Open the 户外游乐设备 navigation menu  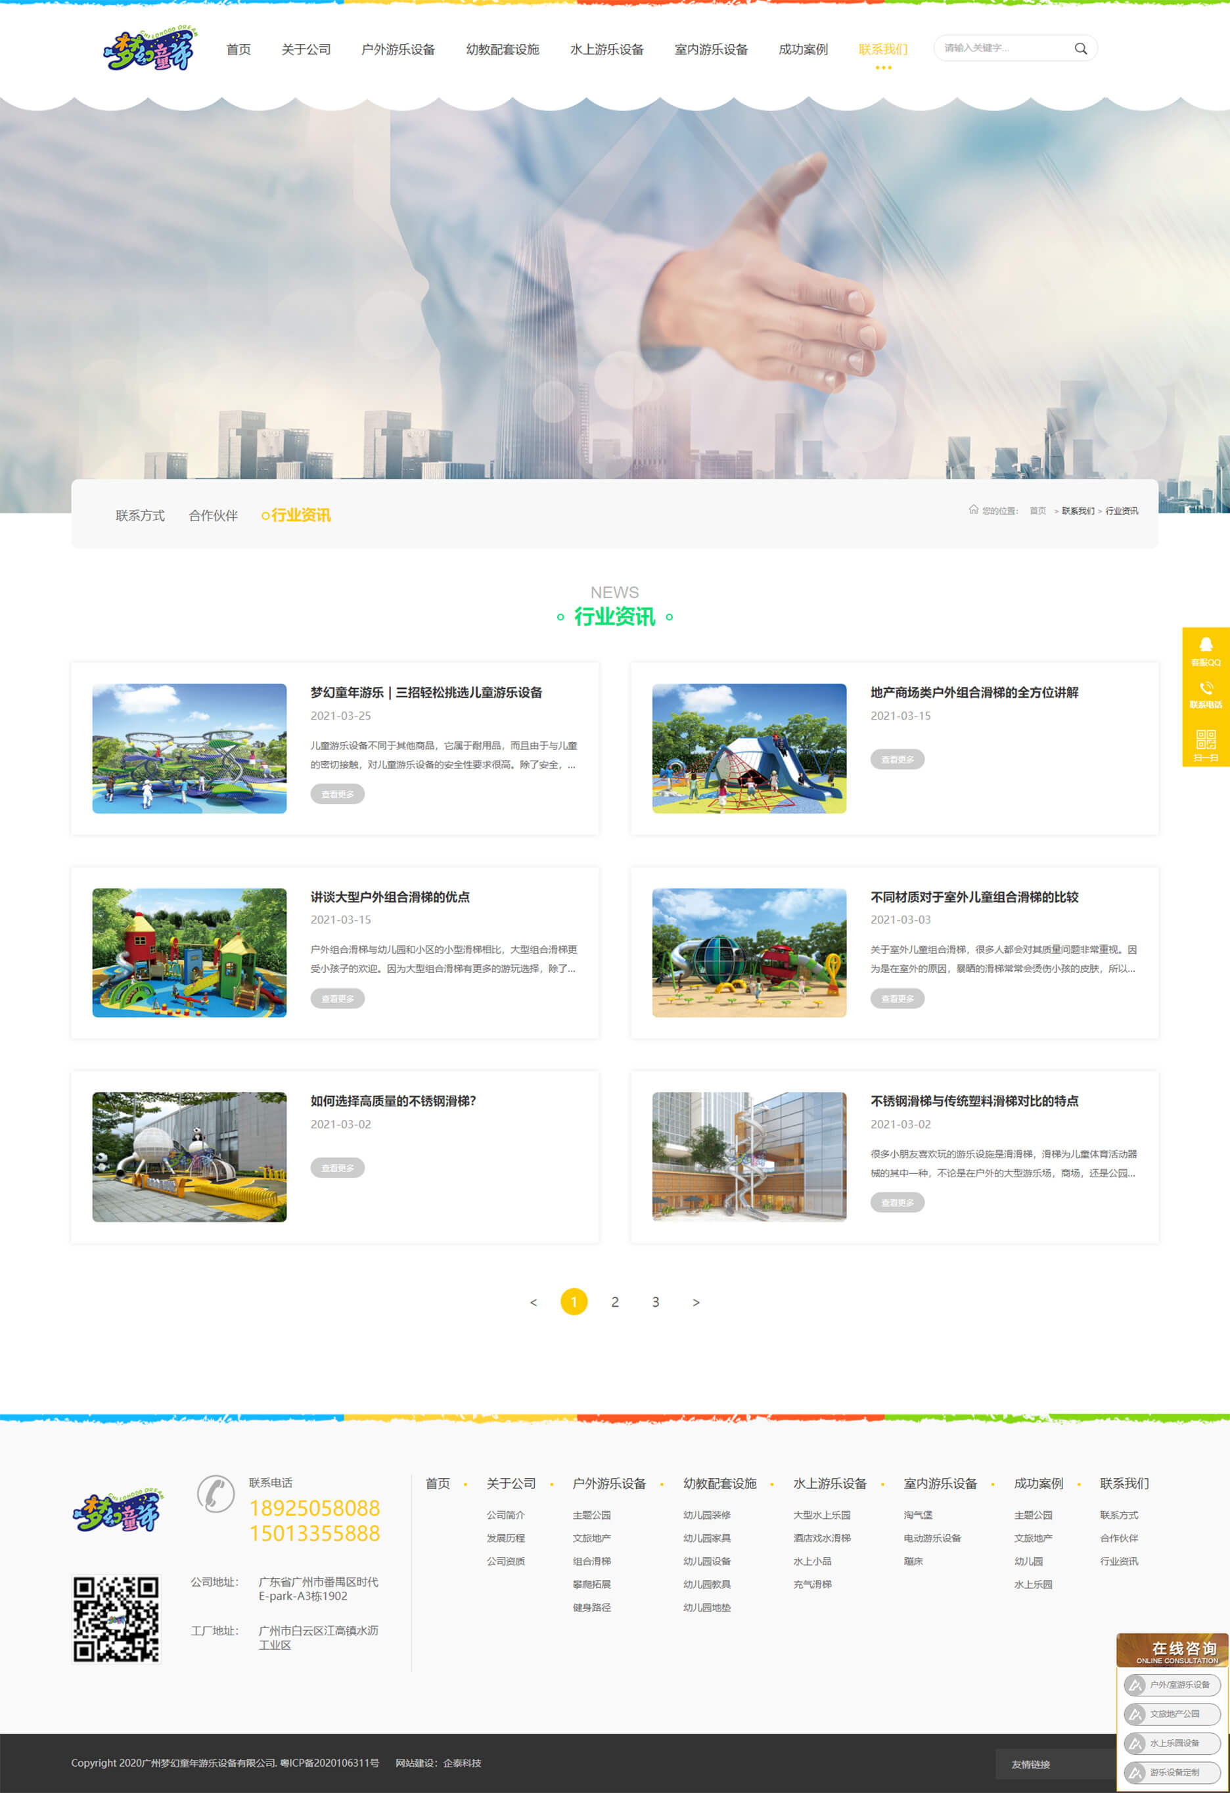398,49
